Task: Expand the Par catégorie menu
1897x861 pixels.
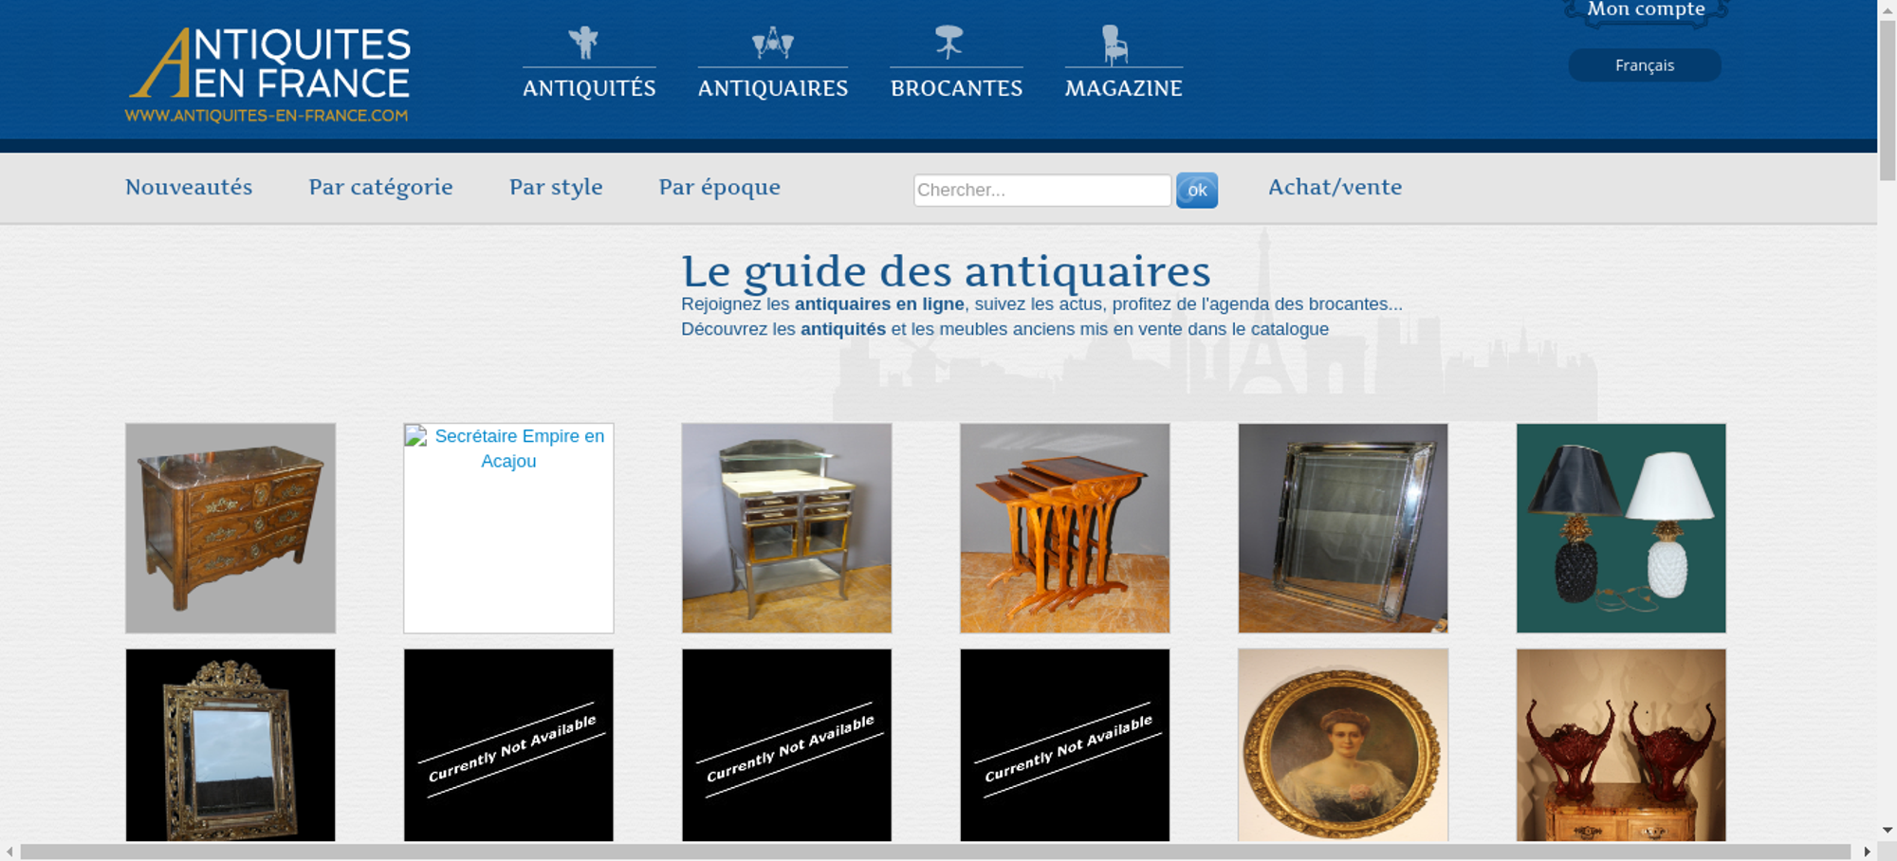Action: 380,187
